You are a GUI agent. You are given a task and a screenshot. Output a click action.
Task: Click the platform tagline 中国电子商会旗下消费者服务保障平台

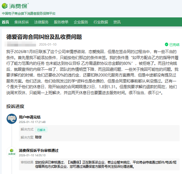(28, 13)
